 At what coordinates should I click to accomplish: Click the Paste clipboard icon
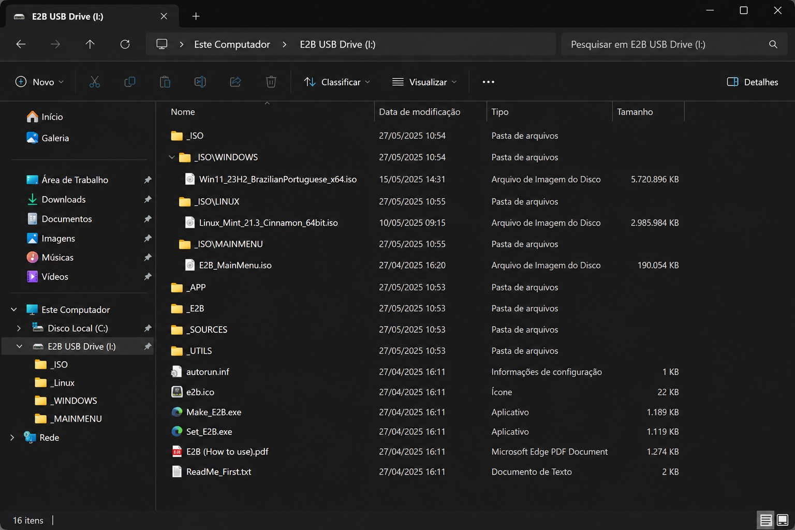click(165, 82)
